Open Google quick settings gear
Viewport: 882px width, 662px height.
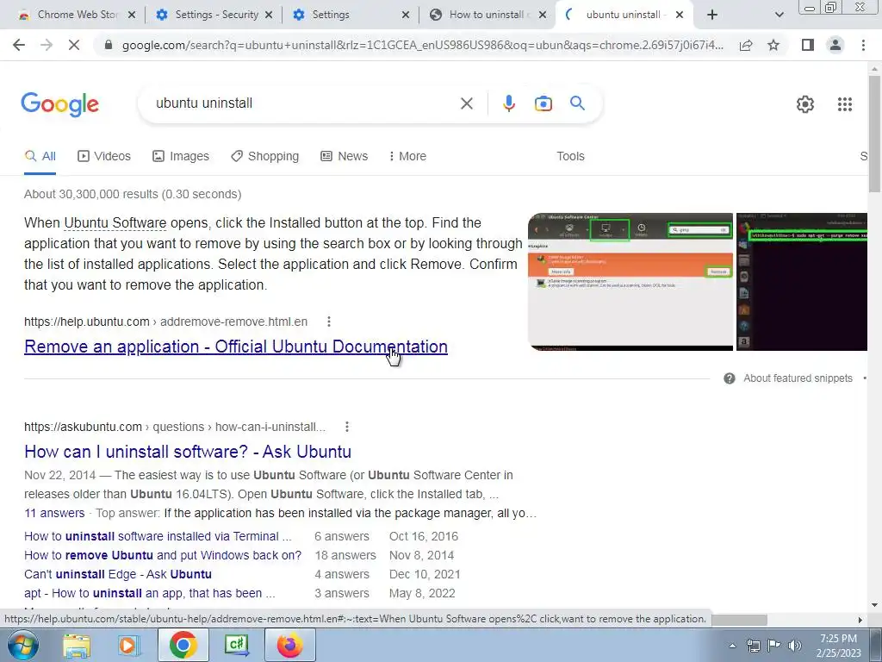tap(805, 104)
